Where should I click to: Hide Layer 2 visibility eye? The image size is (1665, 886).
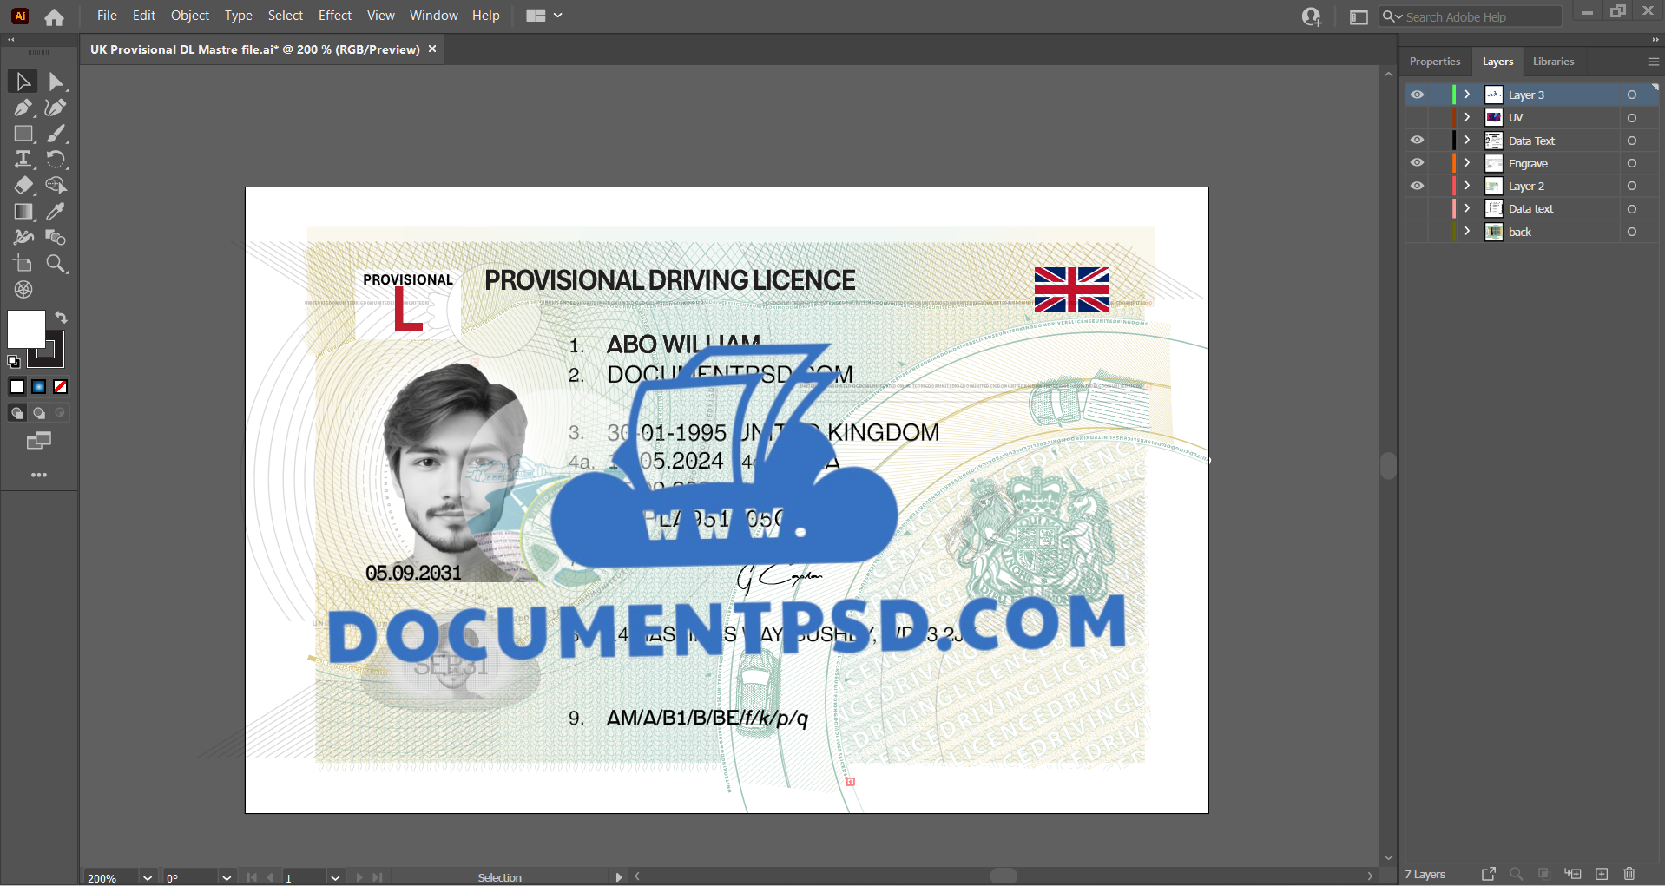tap(1417, 186)
